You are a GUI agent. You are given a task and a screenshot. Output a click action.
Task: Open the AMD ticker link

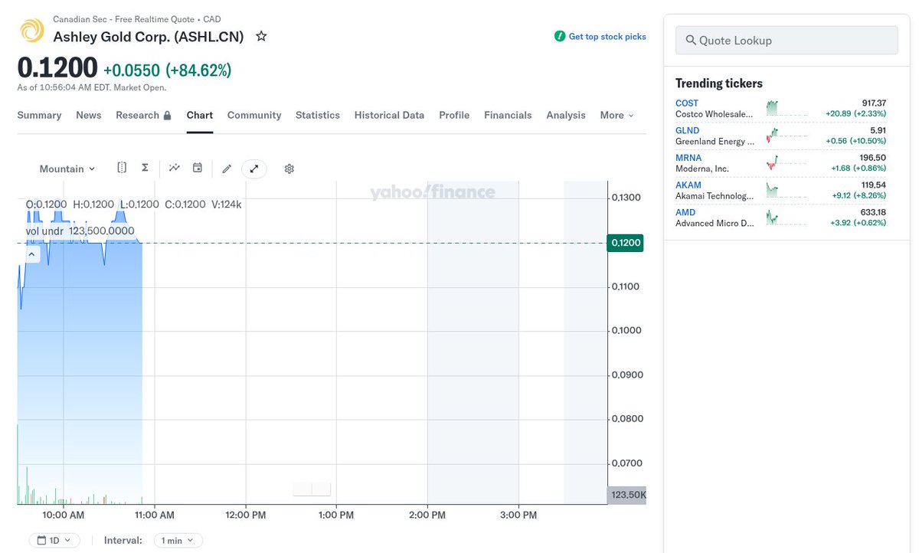[685, 213]
